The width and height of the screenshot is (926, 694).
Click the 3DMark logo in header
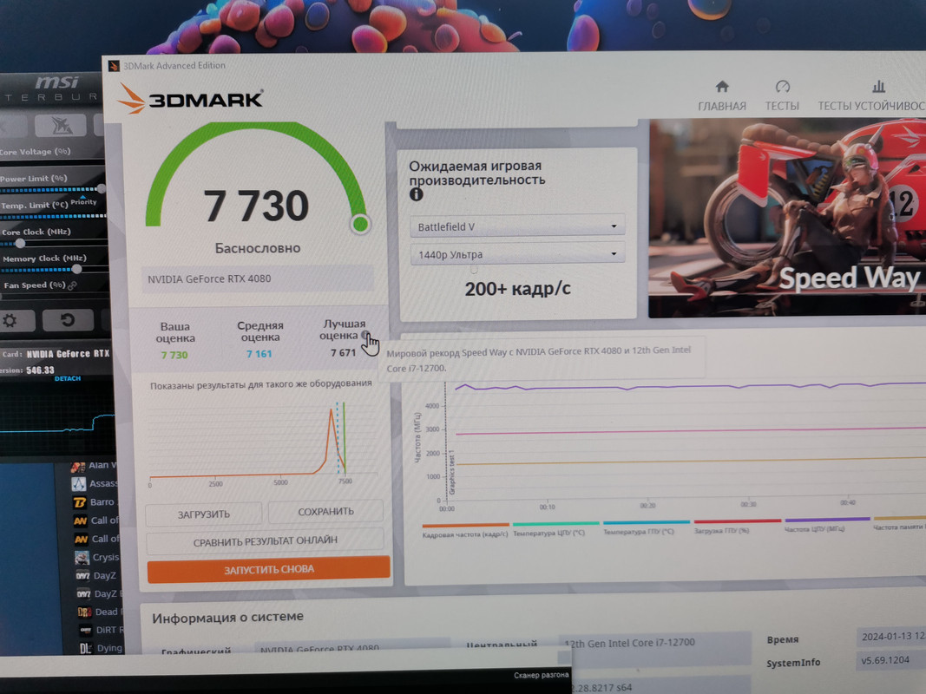pyautogui.click(x=190, y=99)
